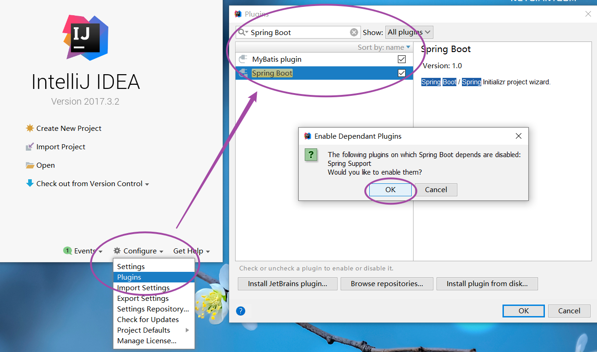Screen dimensions: 597x352
Task: Click the Import Project link
Action: coord(61,147)
